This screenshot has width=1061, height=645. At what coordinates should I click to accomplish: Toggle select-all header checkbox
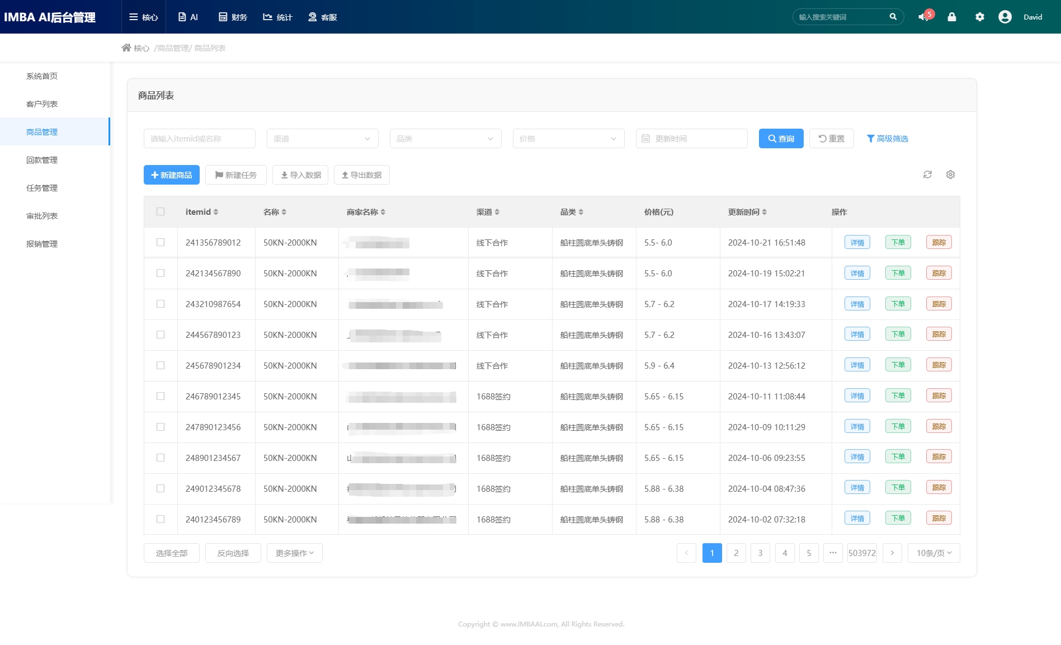(x=161, y=211)
